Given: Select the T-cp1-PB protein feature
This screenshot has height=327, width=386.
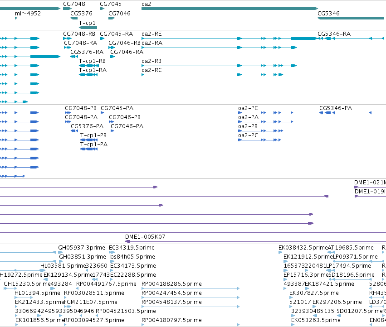Looking at the screenshot, I should tap(89, 140).
